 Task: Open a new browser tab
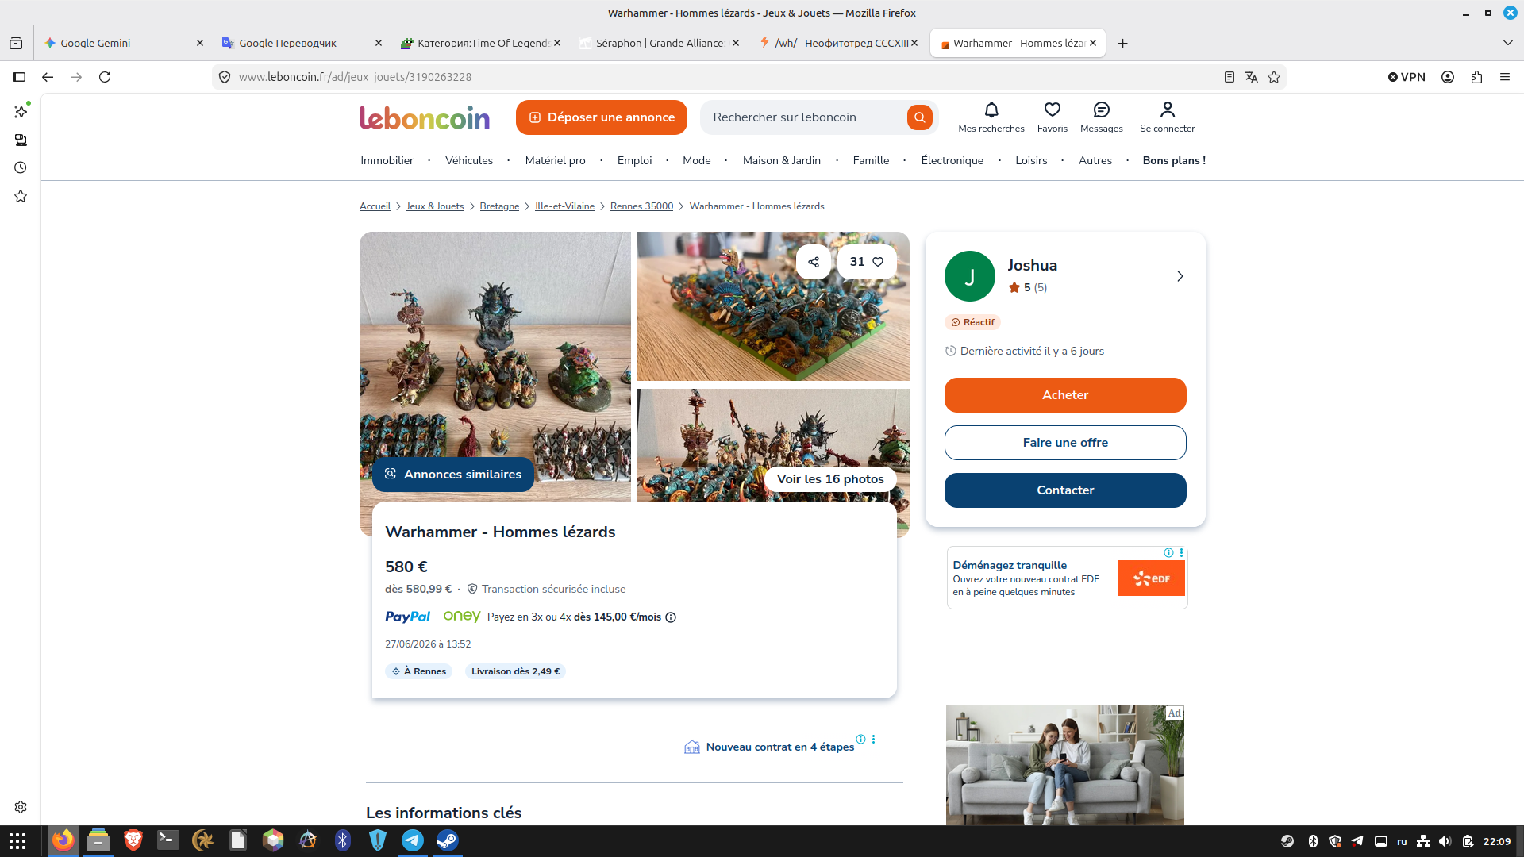pyautogui.click(x=1122, y=44)
